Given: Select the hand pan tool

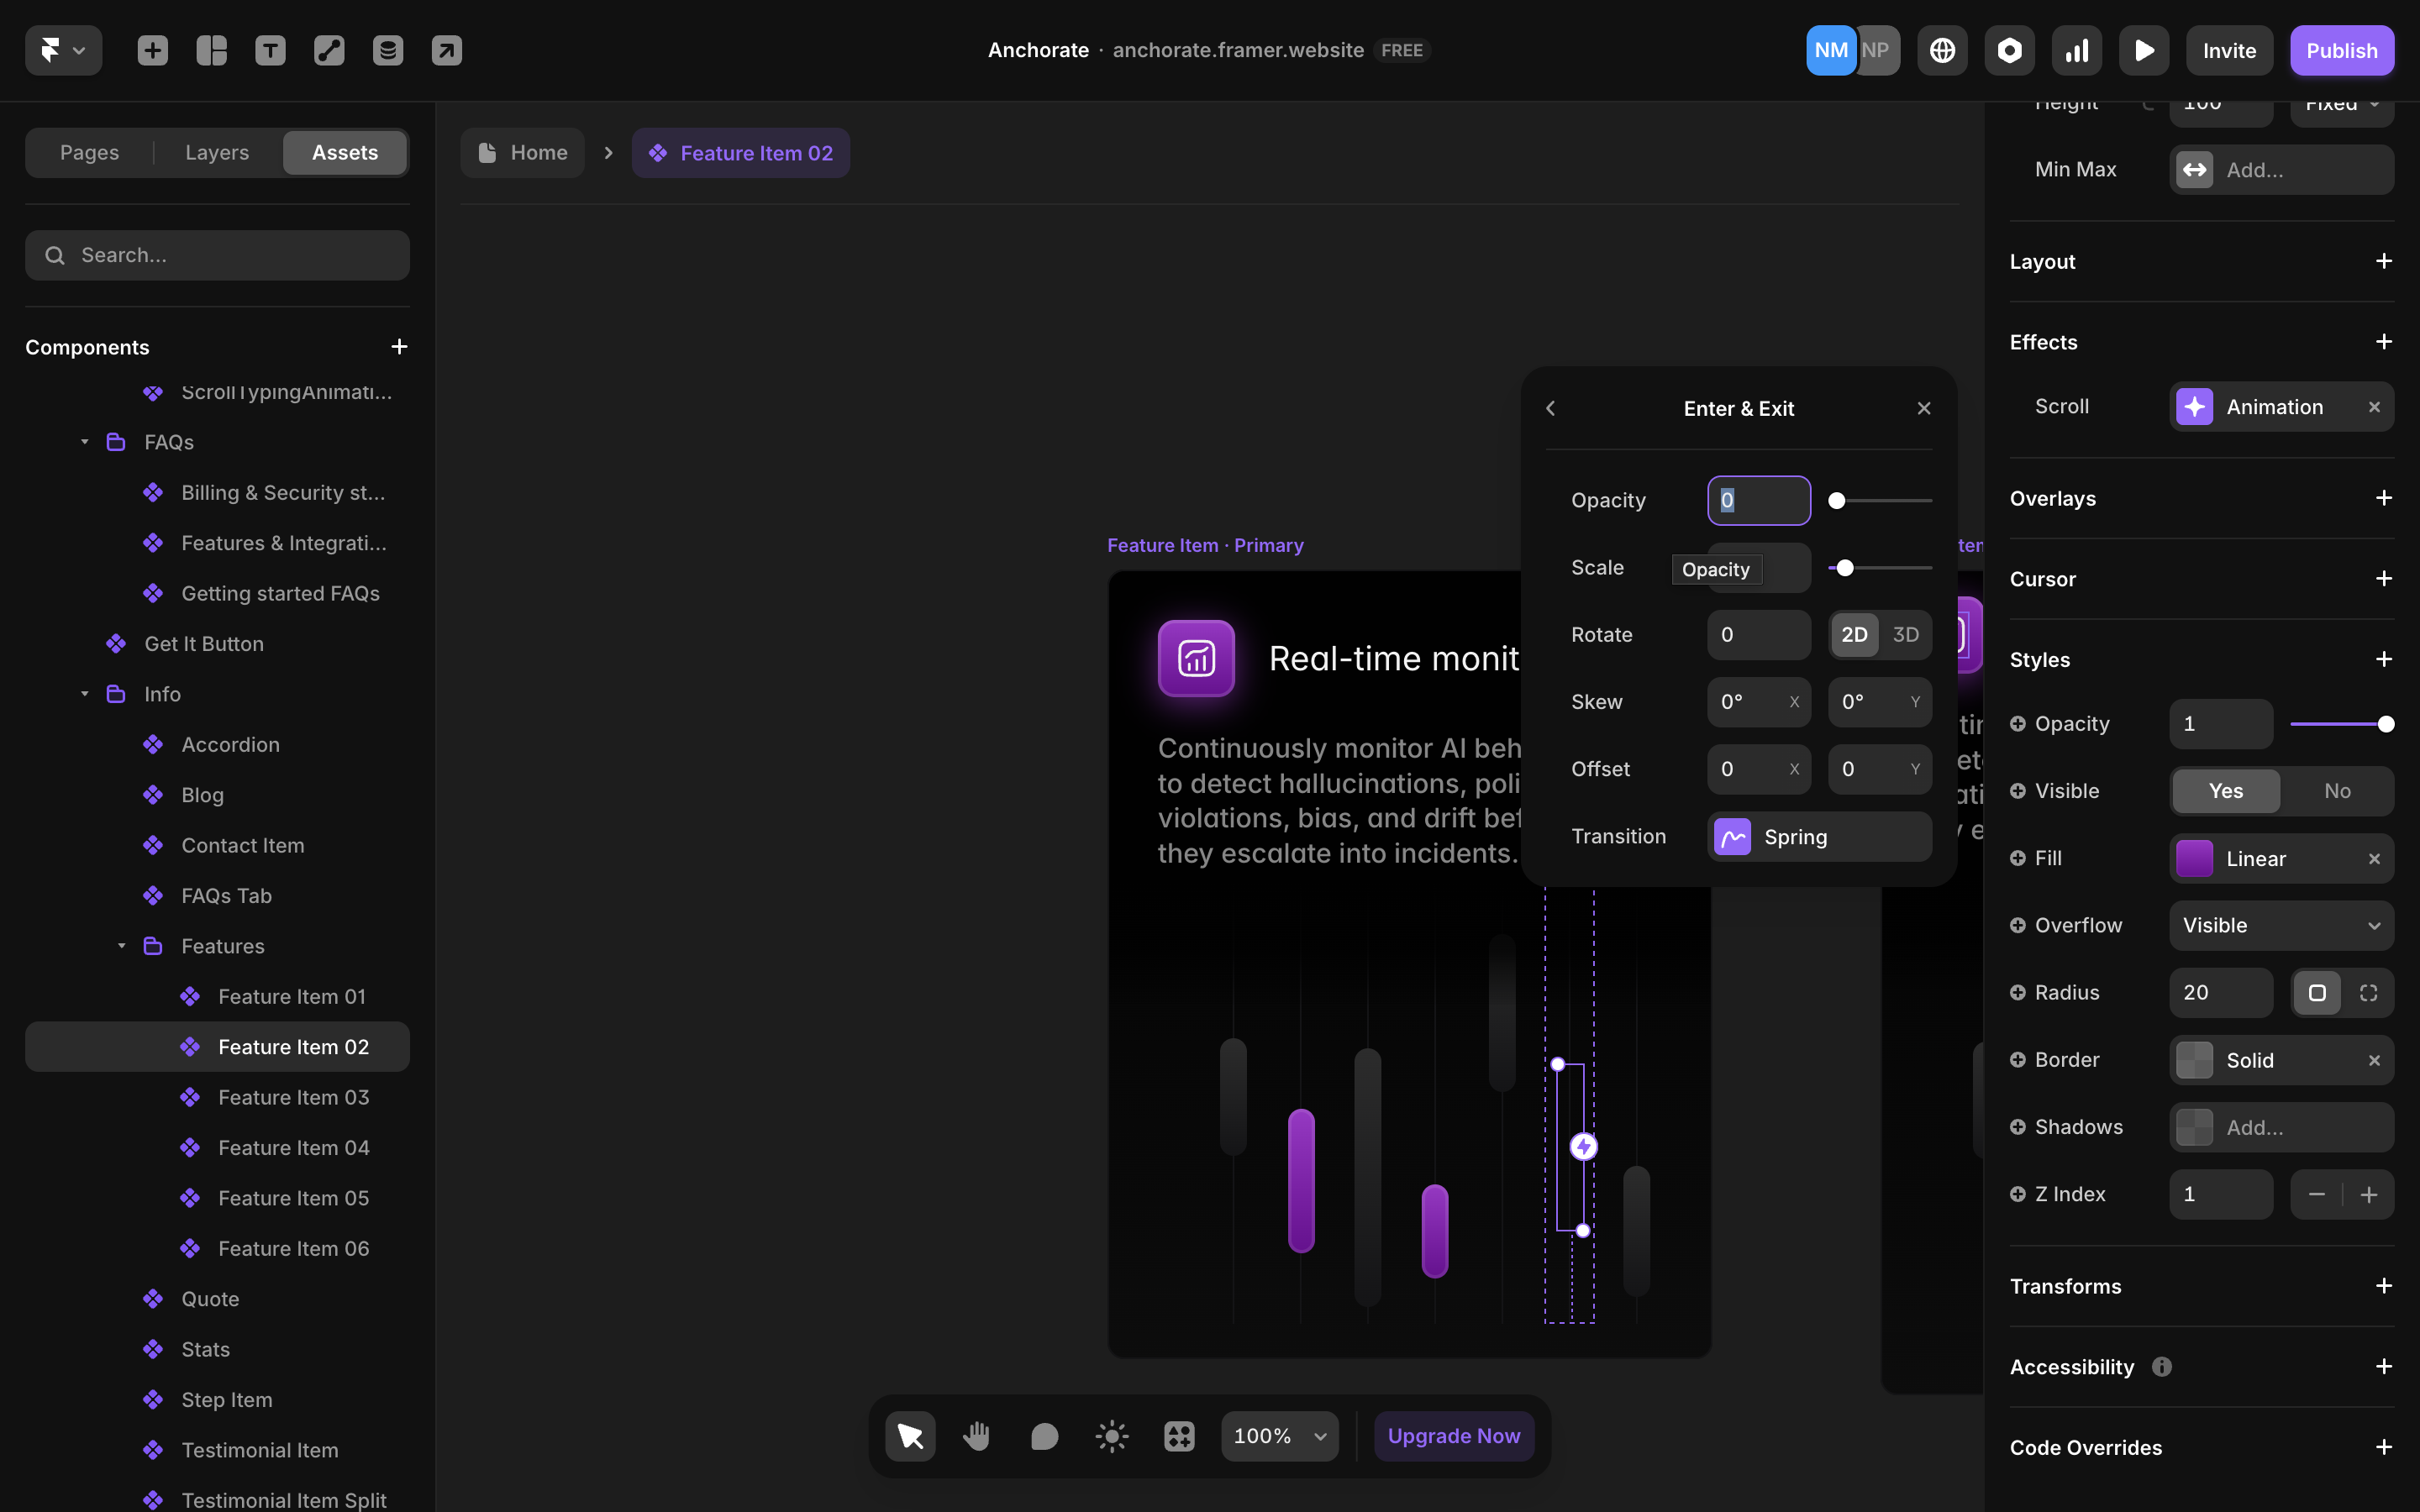Looking at the screenshot, I should pos(977,1436).
